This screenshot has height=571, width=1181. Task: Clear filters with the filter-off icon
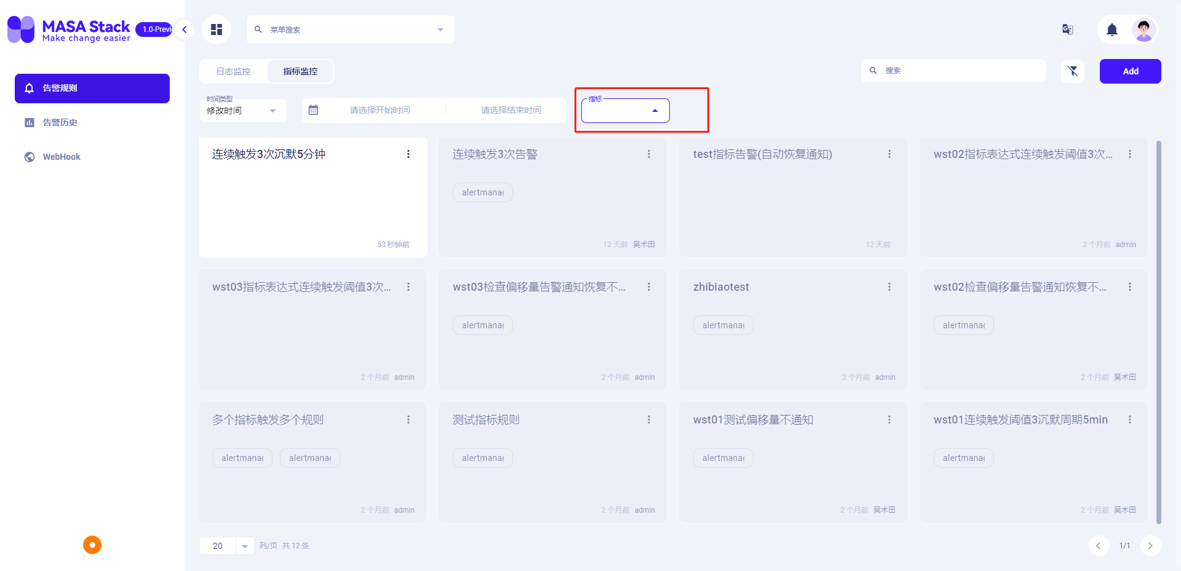1073,71
